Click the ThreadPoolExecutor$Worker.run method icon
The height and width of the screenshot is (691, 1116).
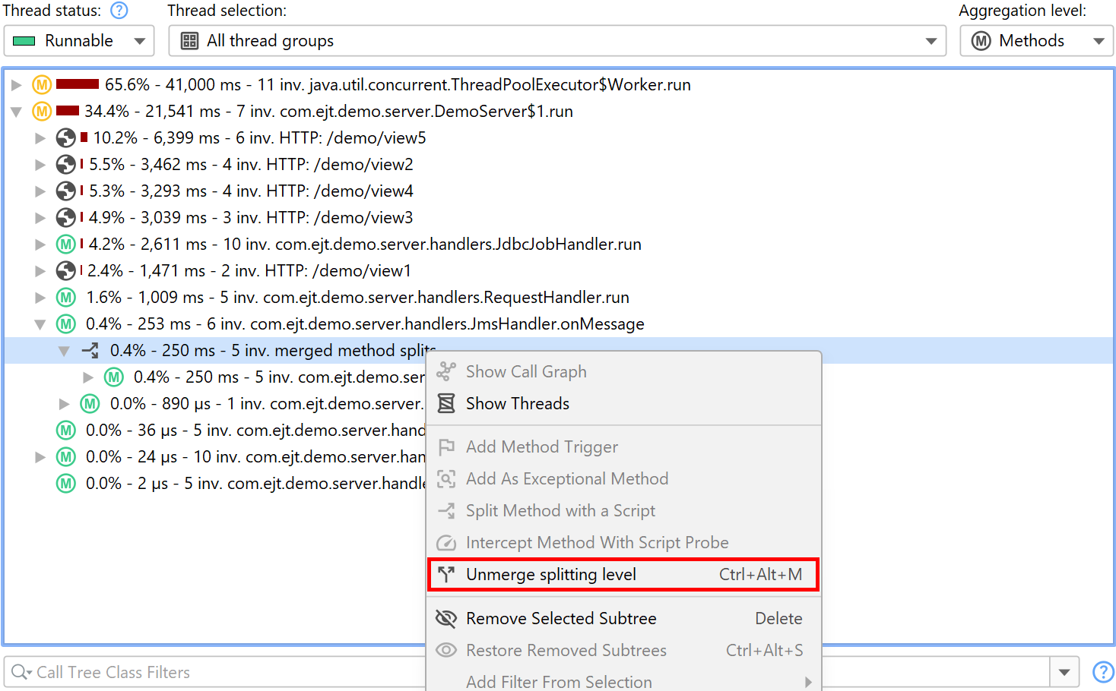[x=42, y=85]
